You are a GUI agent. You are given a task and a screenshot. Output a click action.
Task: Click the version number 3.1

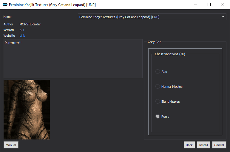click(x=22, y=30)
